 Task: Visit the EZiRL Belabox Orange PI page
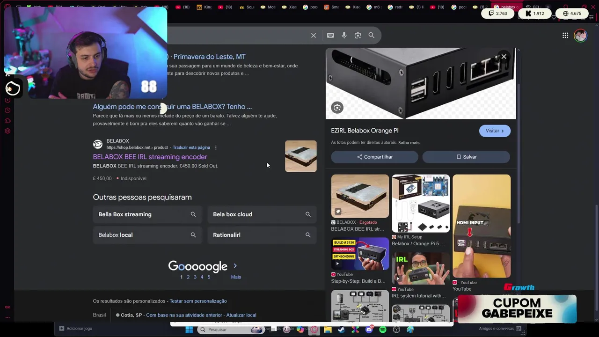tap(495, 131)
